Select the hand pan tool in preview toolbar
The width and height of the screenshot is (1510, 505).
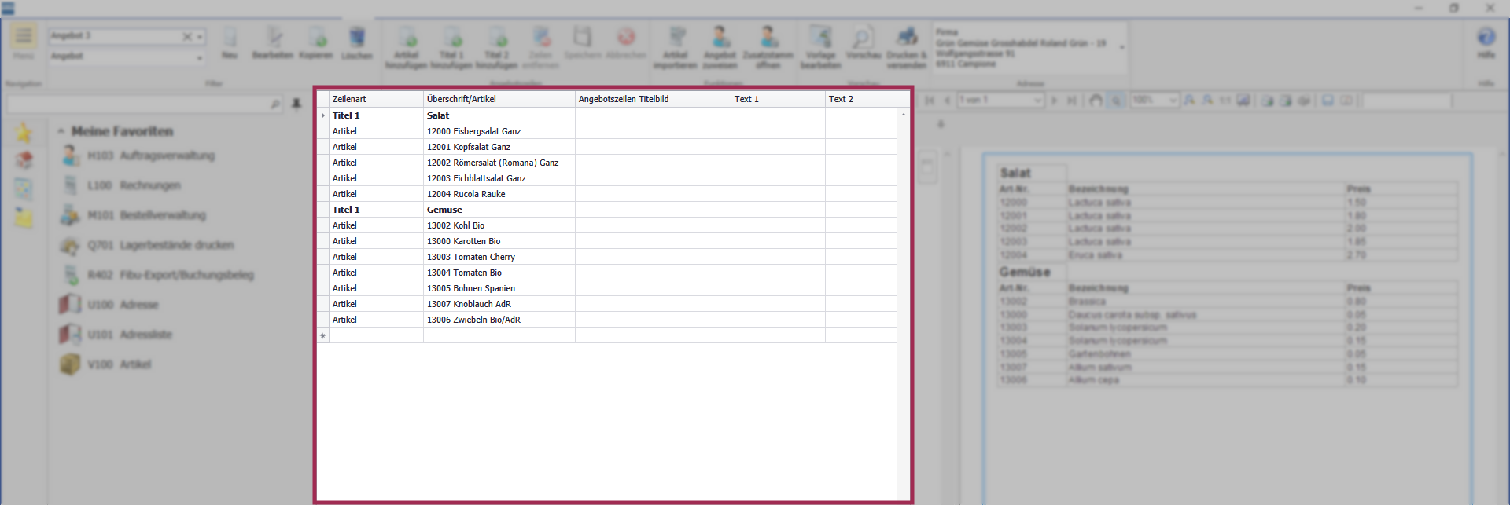[1096, 101]
